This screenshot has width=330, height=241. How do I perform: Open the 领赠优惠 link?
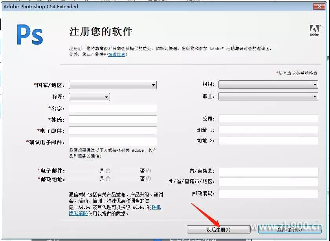pos(117,54)
